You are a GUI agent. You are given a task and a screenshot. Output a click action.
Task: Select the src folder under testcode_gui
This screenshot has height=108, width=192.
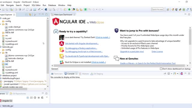tap(6, 64)
